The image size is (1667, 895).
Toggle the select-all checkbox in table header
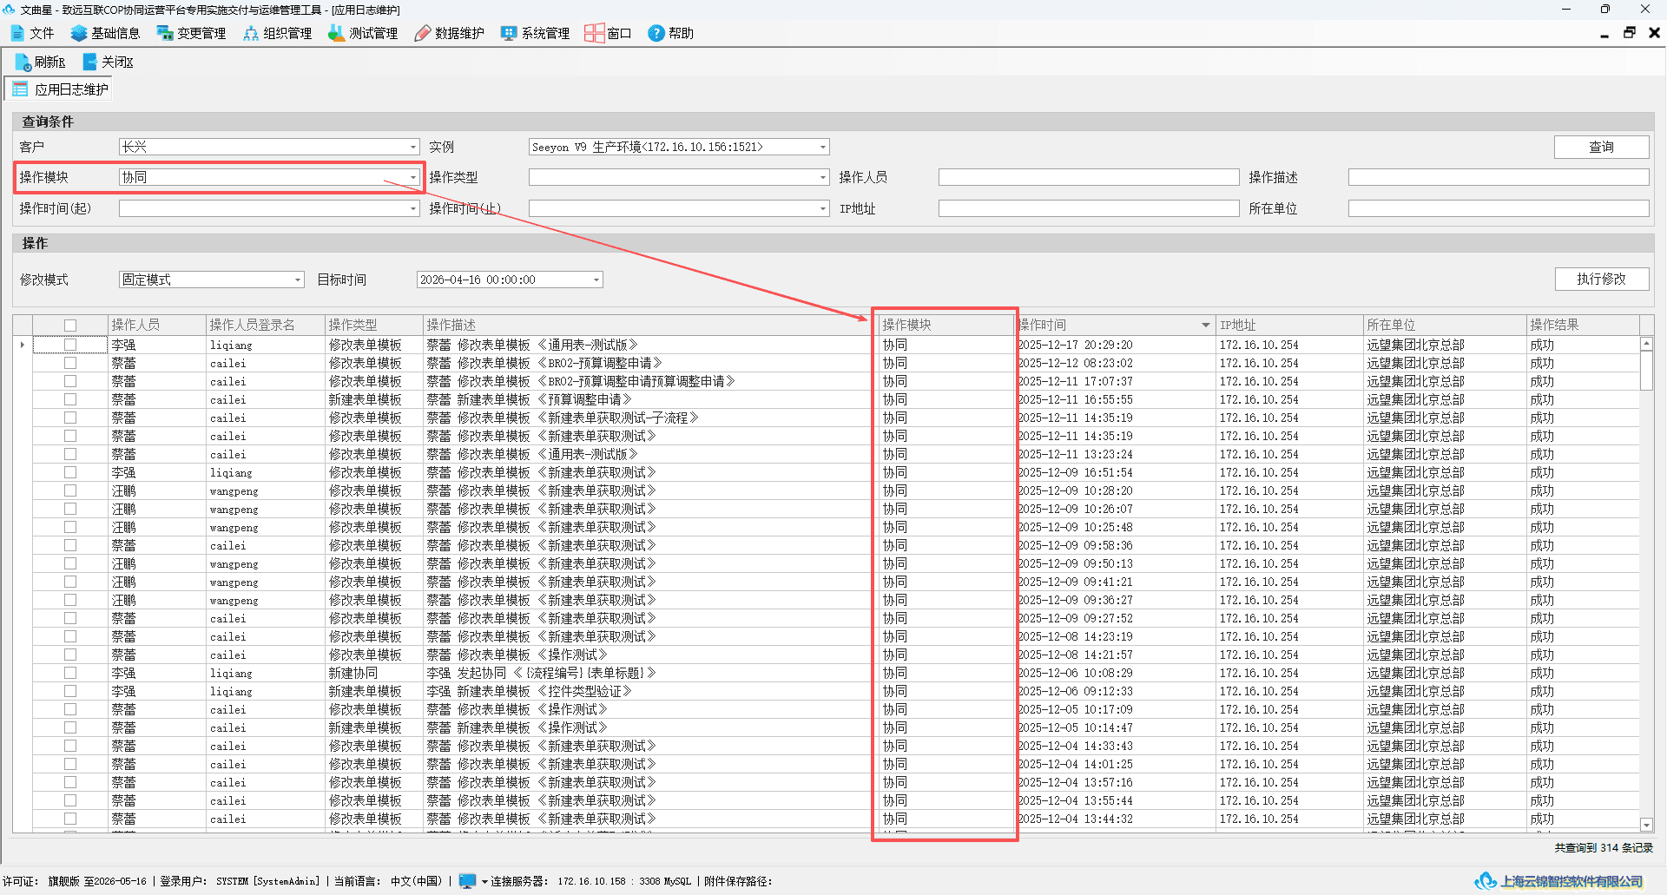point(70,325)
